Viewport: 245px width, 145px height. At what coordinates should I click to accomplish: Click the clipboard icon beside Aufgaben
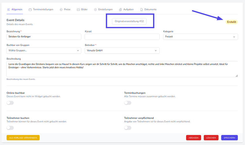120,9
